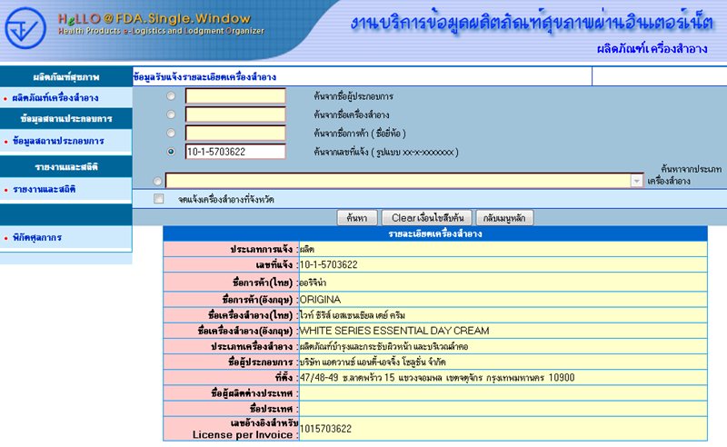This screenshot has width=727, height=447.
Task: Click the ข้อมูลสถานประกอบการ sidebar section header
Action: pyautogui.click(x=65, y=119)
